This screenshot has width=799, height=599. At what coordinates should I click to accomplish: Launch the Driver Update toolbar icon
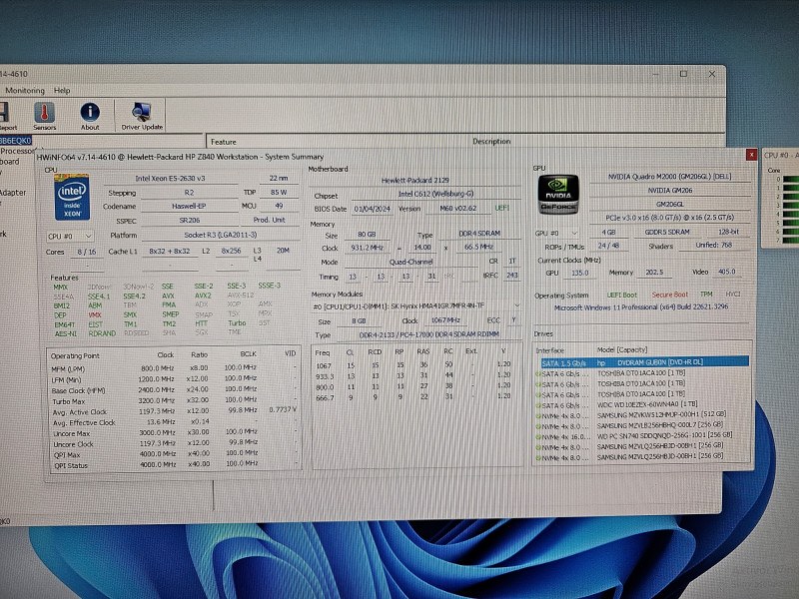[142, 116]
